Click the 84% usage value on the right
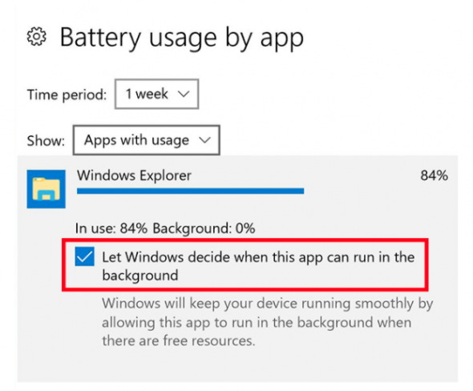This screenshot has width=473, height=391. click(x=434, y=175)
